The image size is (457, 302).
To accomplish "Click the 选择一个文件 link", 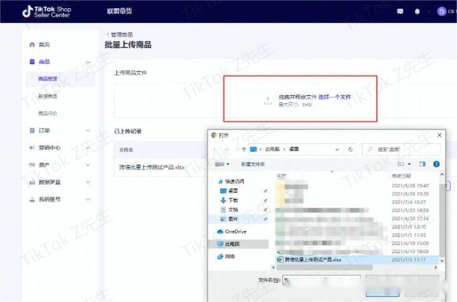I will pyautogui.click(x=334, y=97).
